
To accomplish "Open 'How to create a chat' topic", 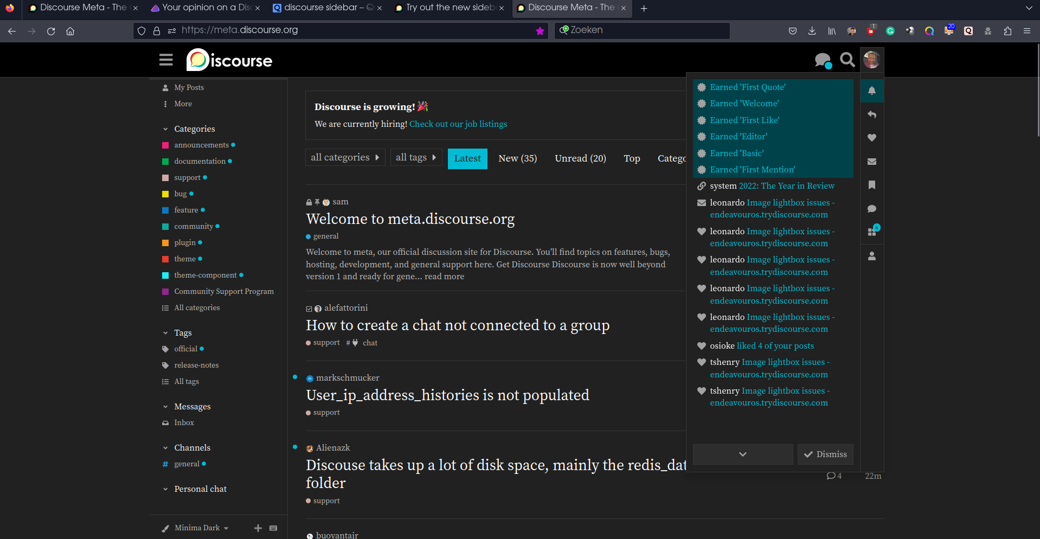I will point(458,325).
